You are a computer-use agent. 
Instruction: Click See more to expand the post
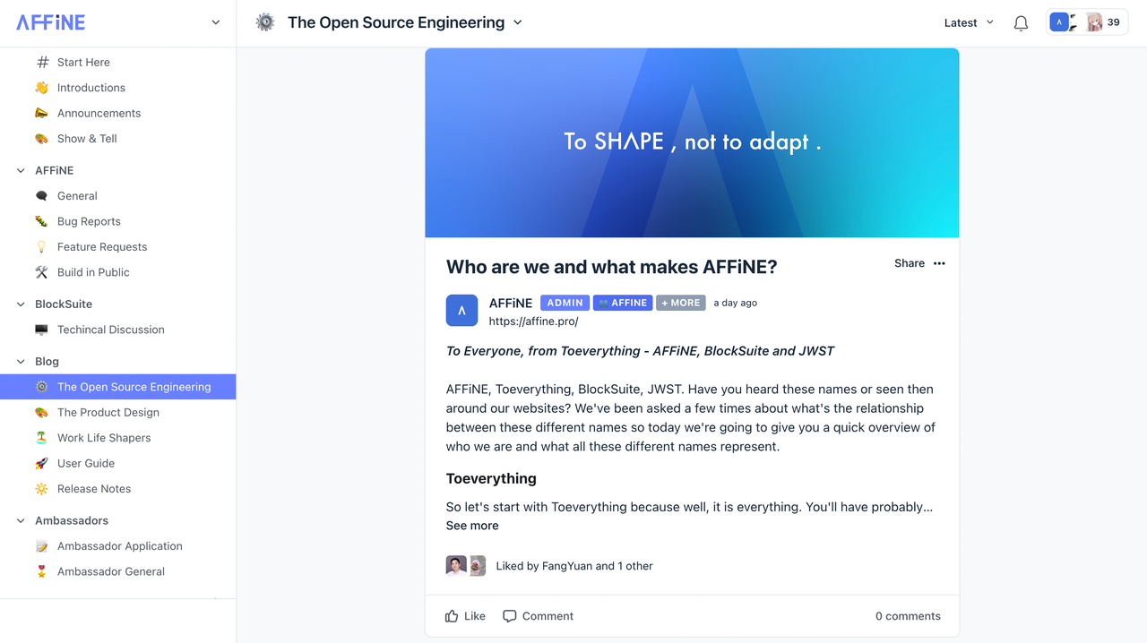click(472, 526)
